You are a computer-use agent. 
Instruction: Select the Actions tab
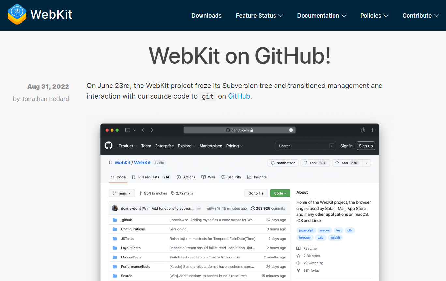[186, 177]
